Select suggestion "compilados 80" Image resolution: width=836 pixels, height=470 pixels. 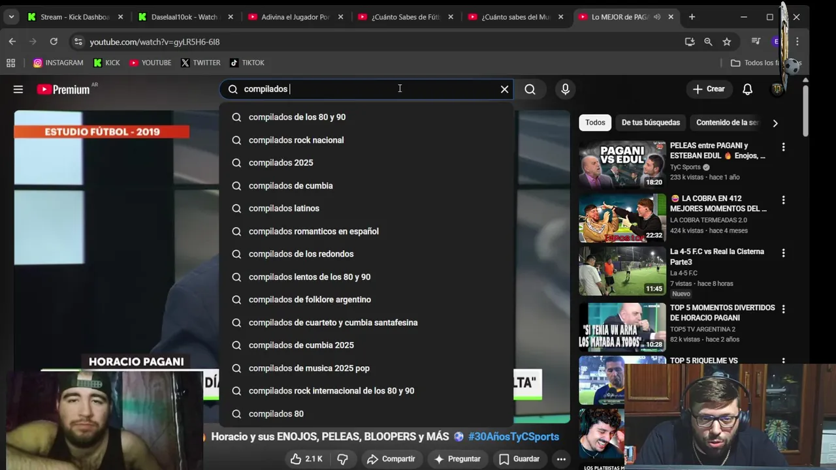point(366,414)
